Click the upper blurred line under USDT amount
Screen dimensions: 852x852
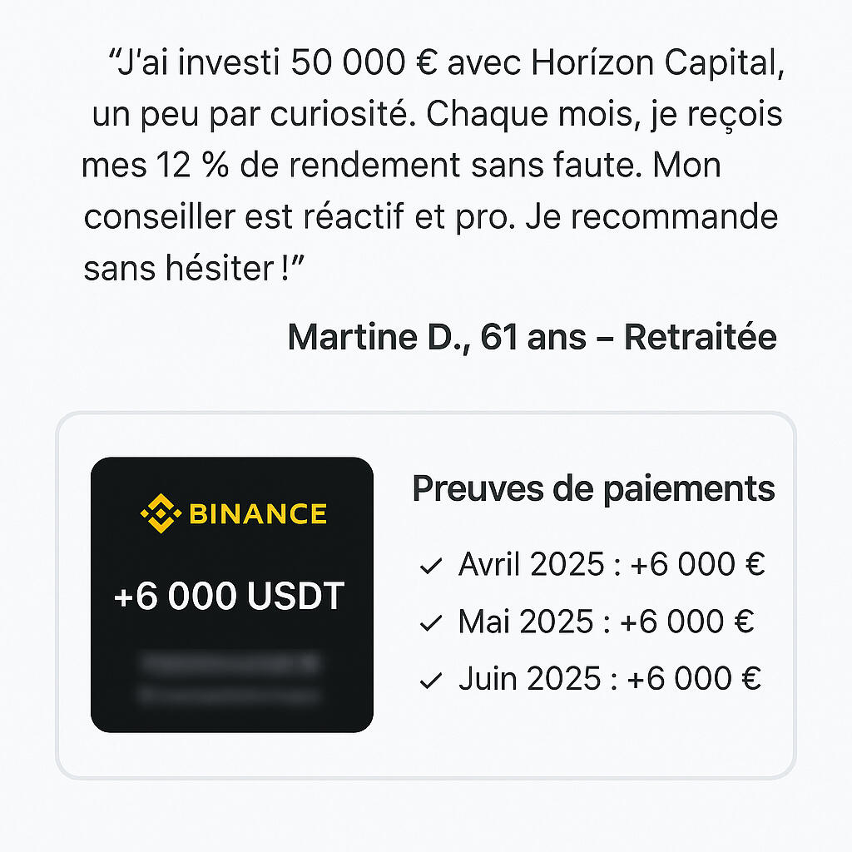pos(229,663)
